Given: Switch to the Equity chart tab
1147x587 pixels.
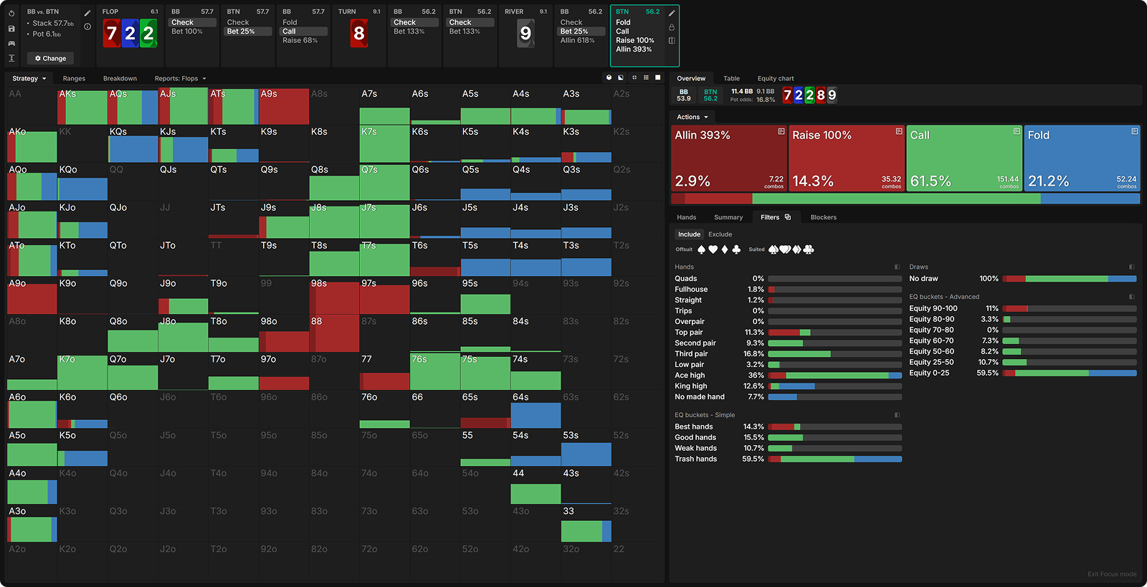Looking at the screenshot, I should 775,79.
